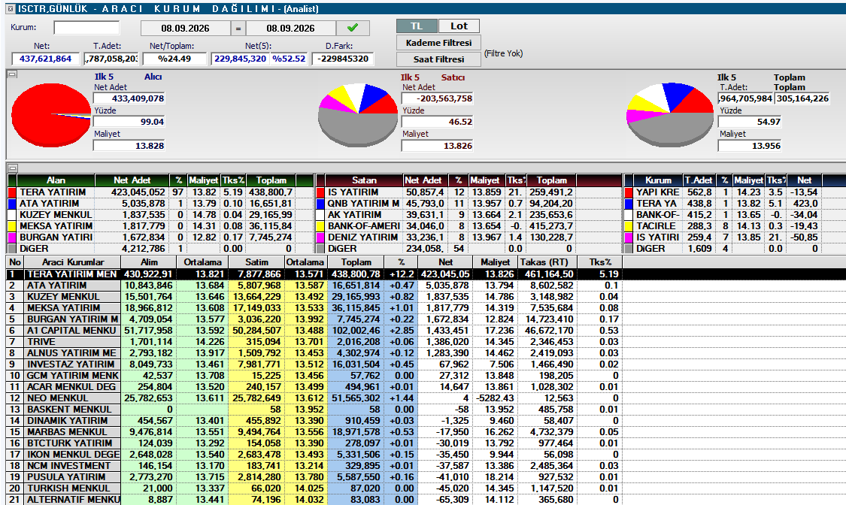The image size is (846, 505).
Task: Sort by the Satan column header
Action: coord(364,180)
